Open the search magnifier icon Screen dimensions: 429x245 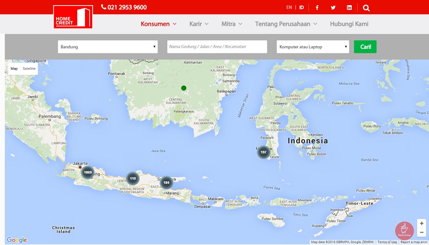[x=366, y=8]
